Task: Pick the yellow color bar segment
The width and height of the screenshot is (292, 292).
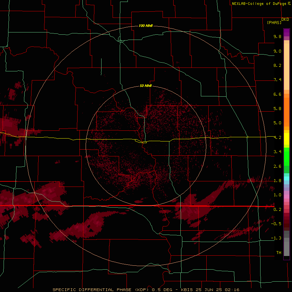Action: [x=286, y=139]
